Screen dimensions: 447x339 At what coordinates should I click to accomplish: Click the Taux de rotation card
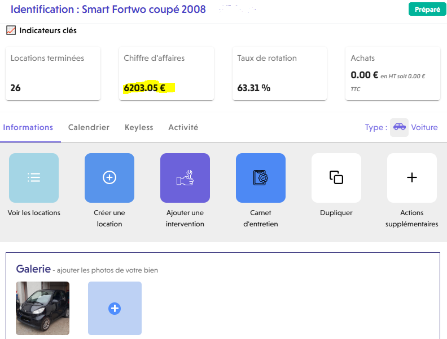[279, 74]
